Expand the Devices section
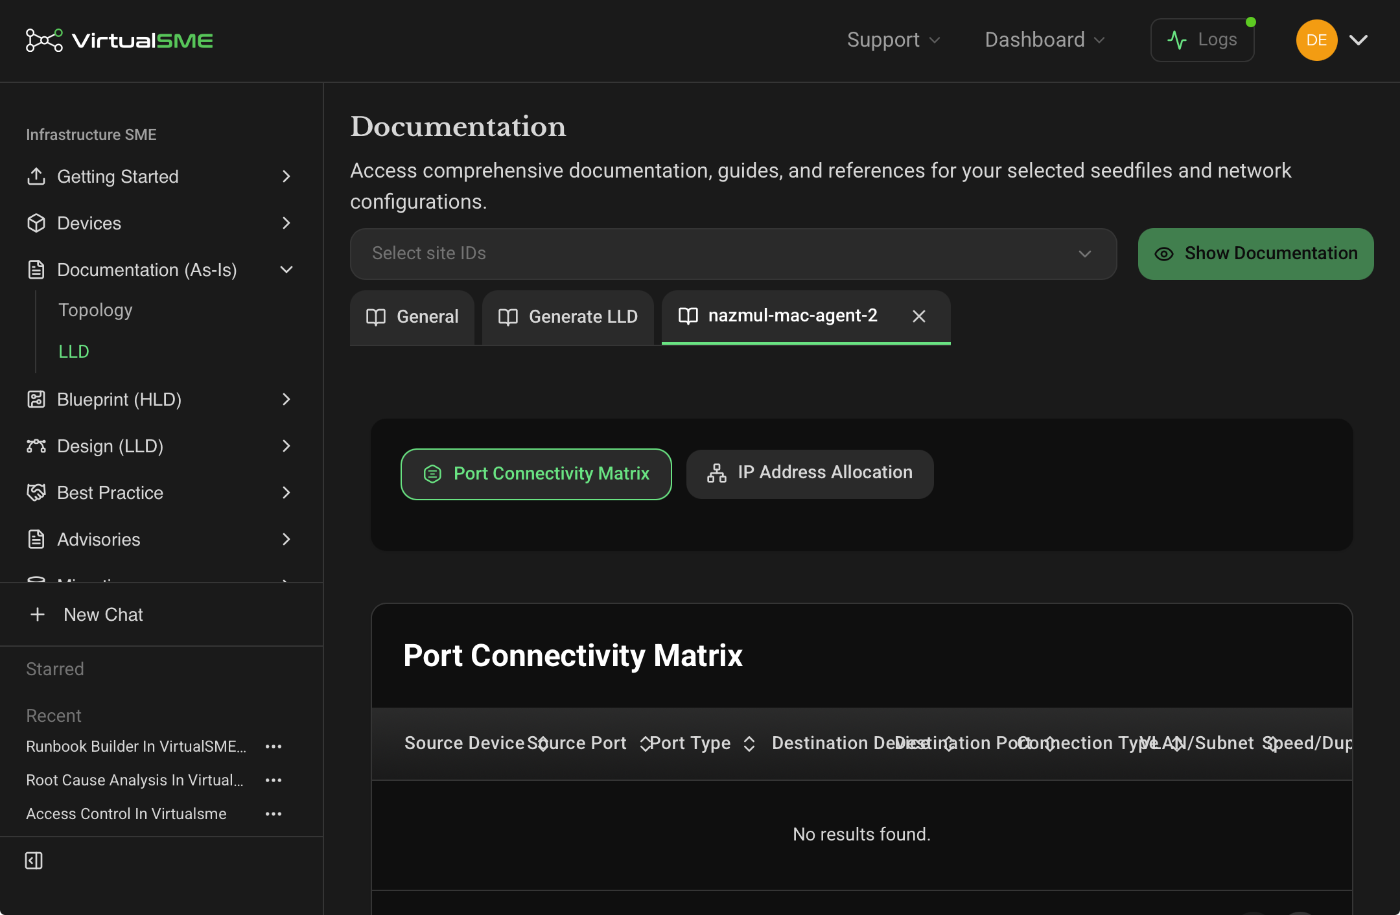The height and width of the screenshot is (915, 1400). (x=286, y=223)
